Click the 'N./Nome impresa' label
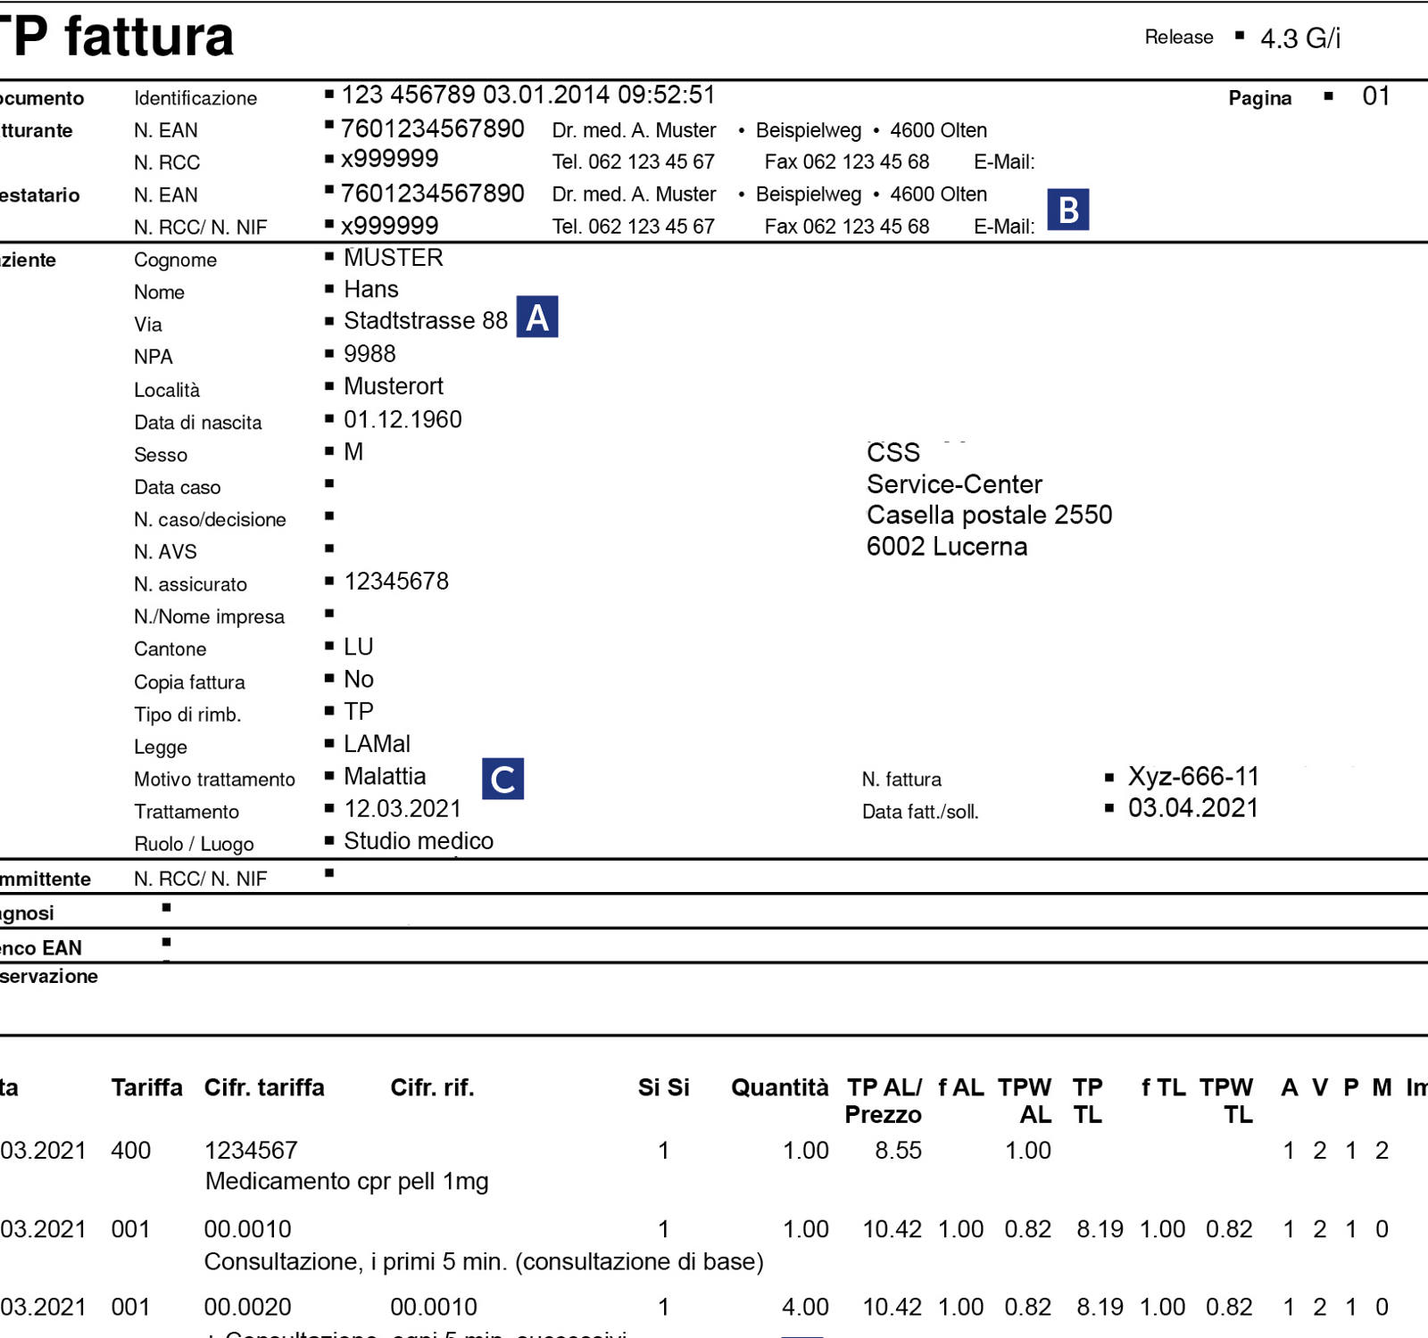Image resolution: width=1428 pixels, height=1338 pixels. (x=209, y=617)
